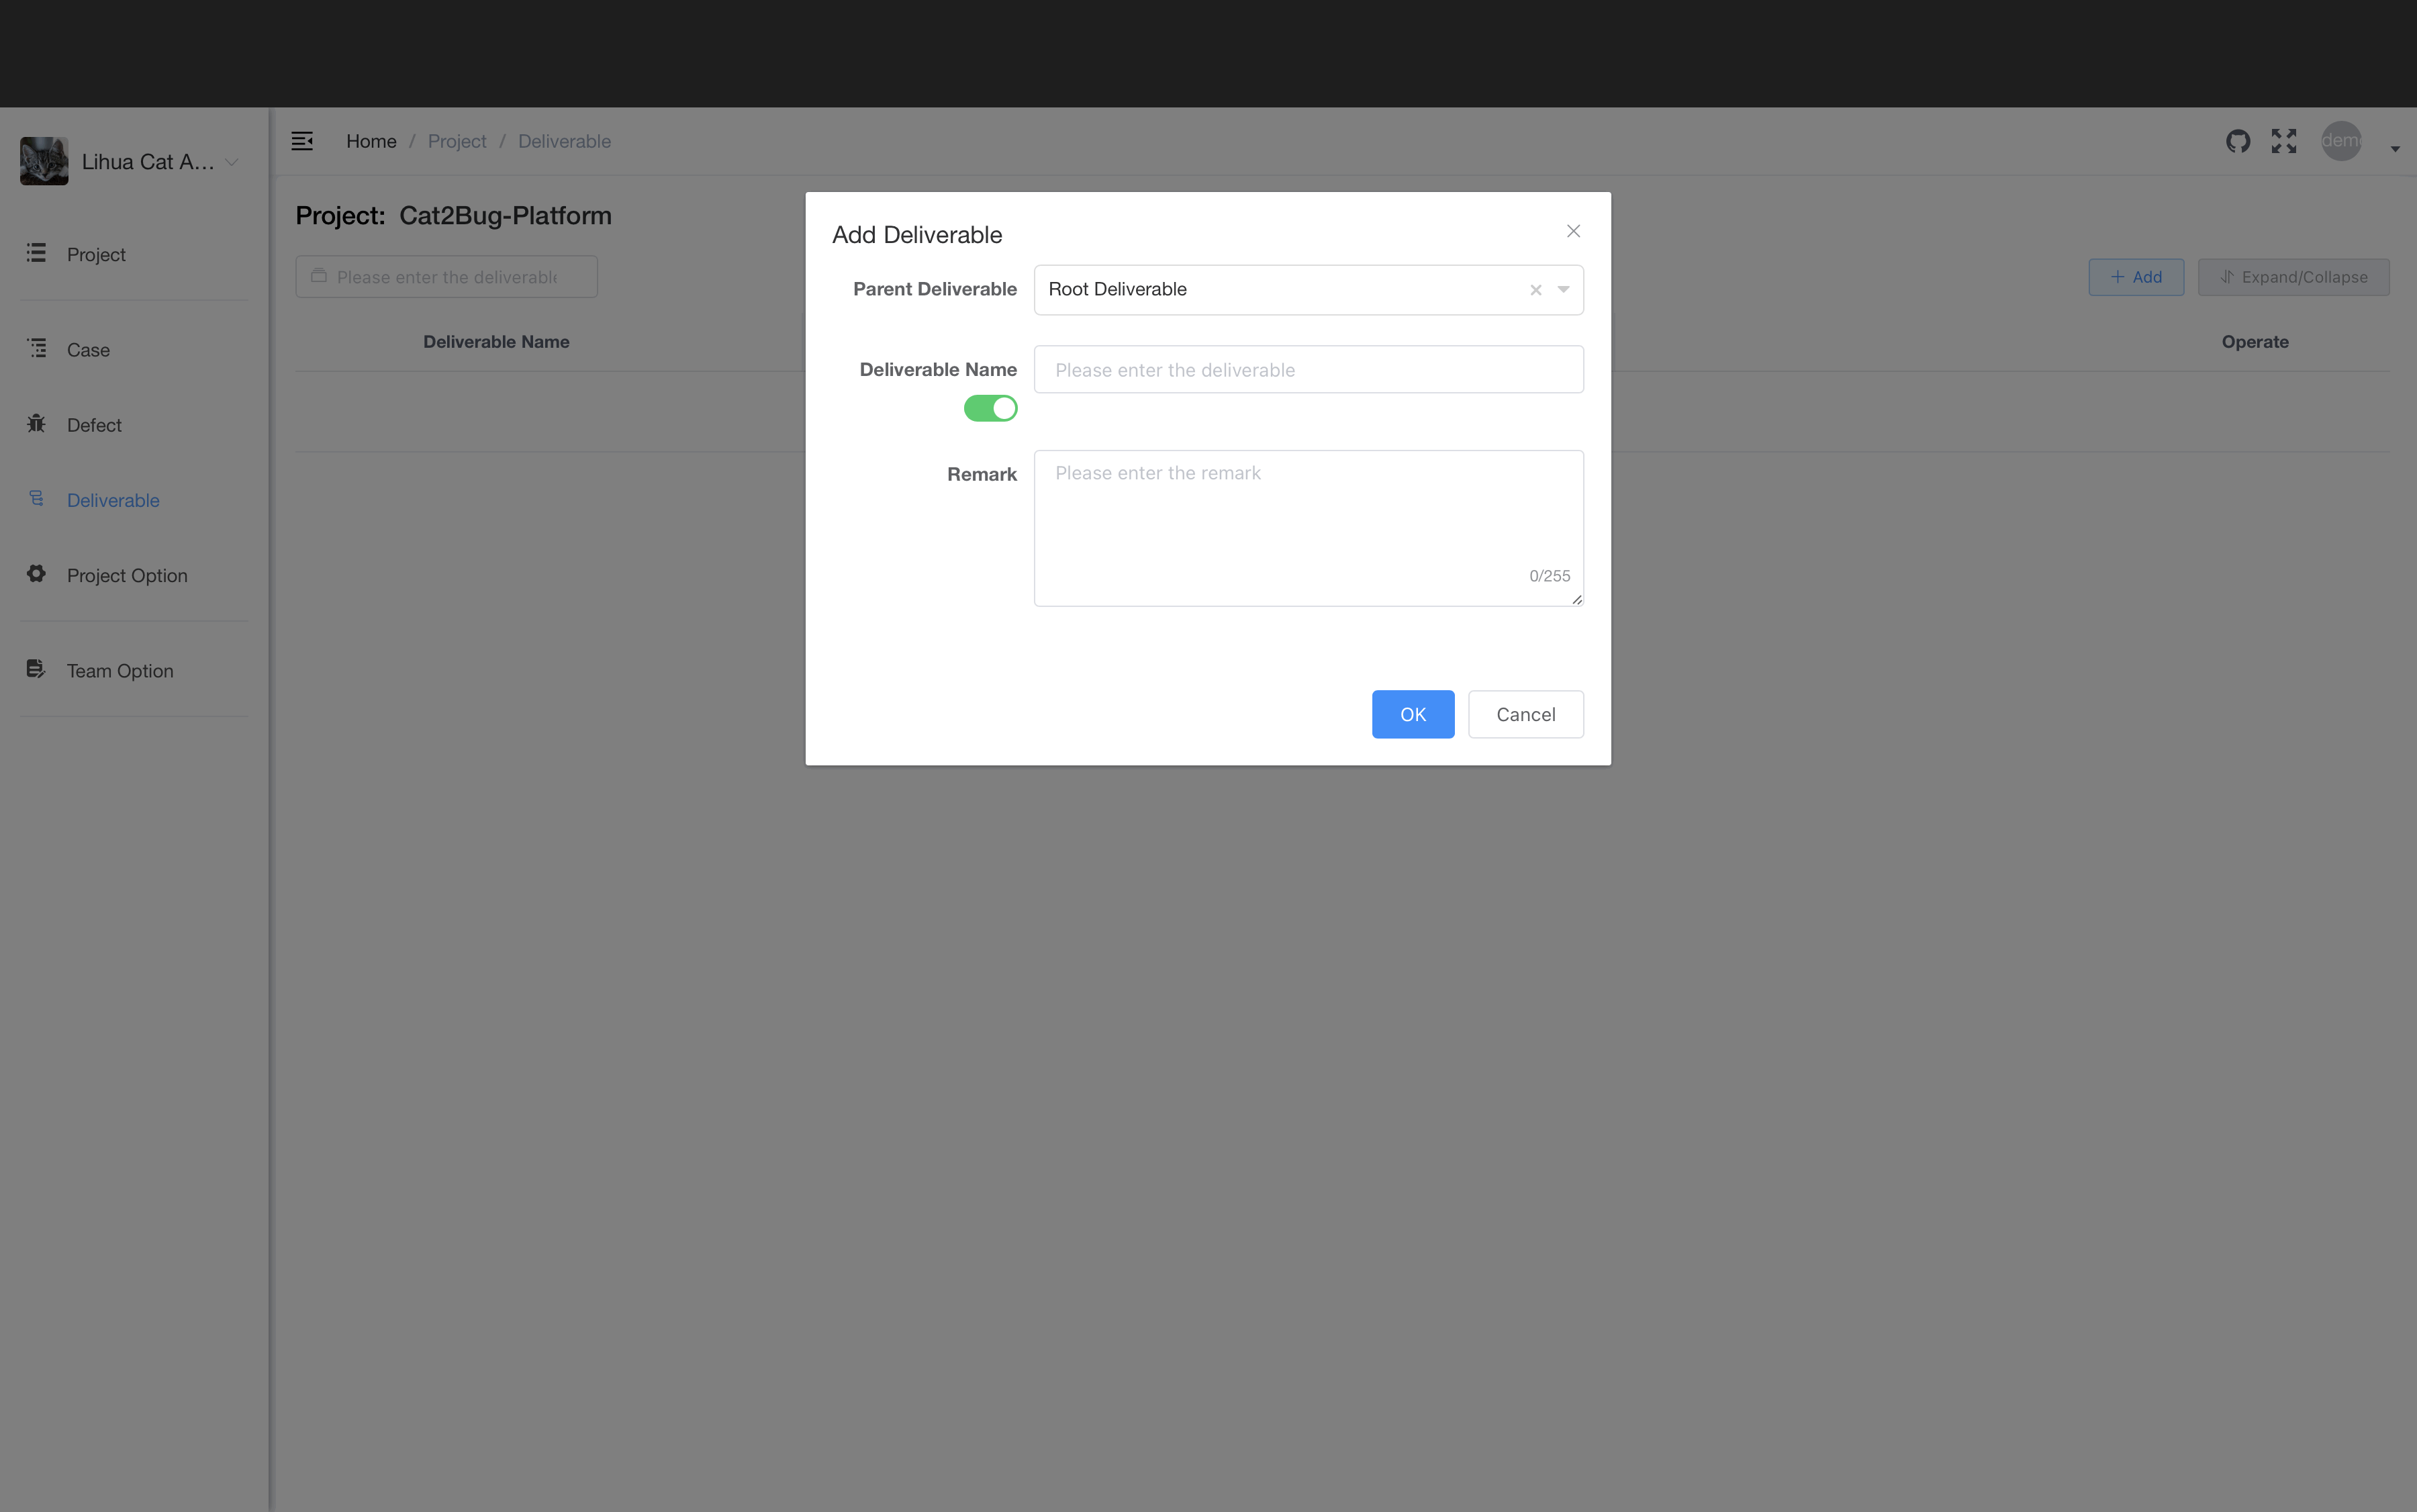Click the Cancel button to dismiss
This screenshot has width=2417, height=1512.
[x=1523, y=712]
